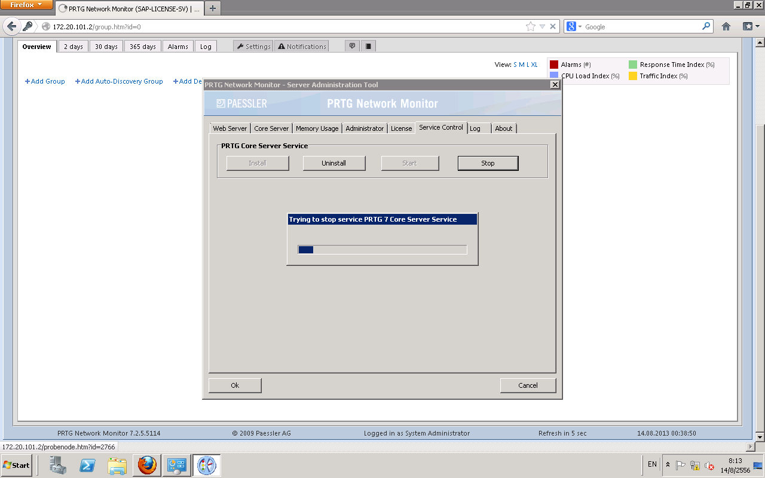Click the list view icon tab in PRTG

pyautogui.click(x=368, y=46)
